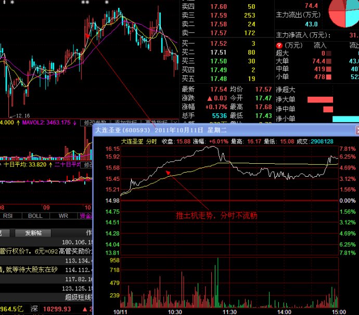Click the red 净中单 net flow bar
Viewport: 359px width, 315px height.
pyautogui.click(x=328, y=109)
